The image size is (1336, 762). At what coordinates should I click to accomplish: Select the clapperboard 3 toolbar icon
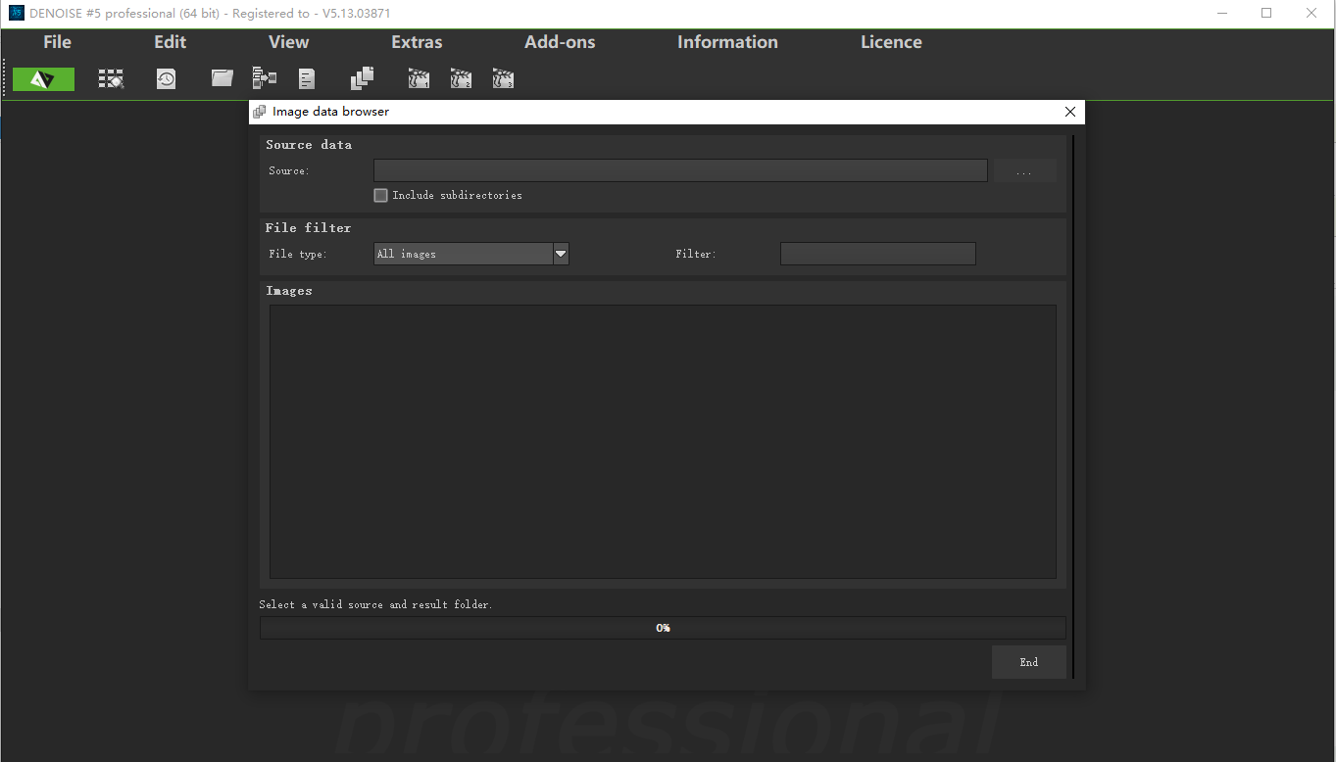point(503,78)
